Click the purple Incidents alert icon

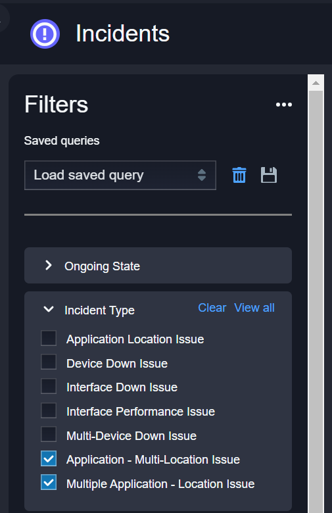[x=45, y=34]
